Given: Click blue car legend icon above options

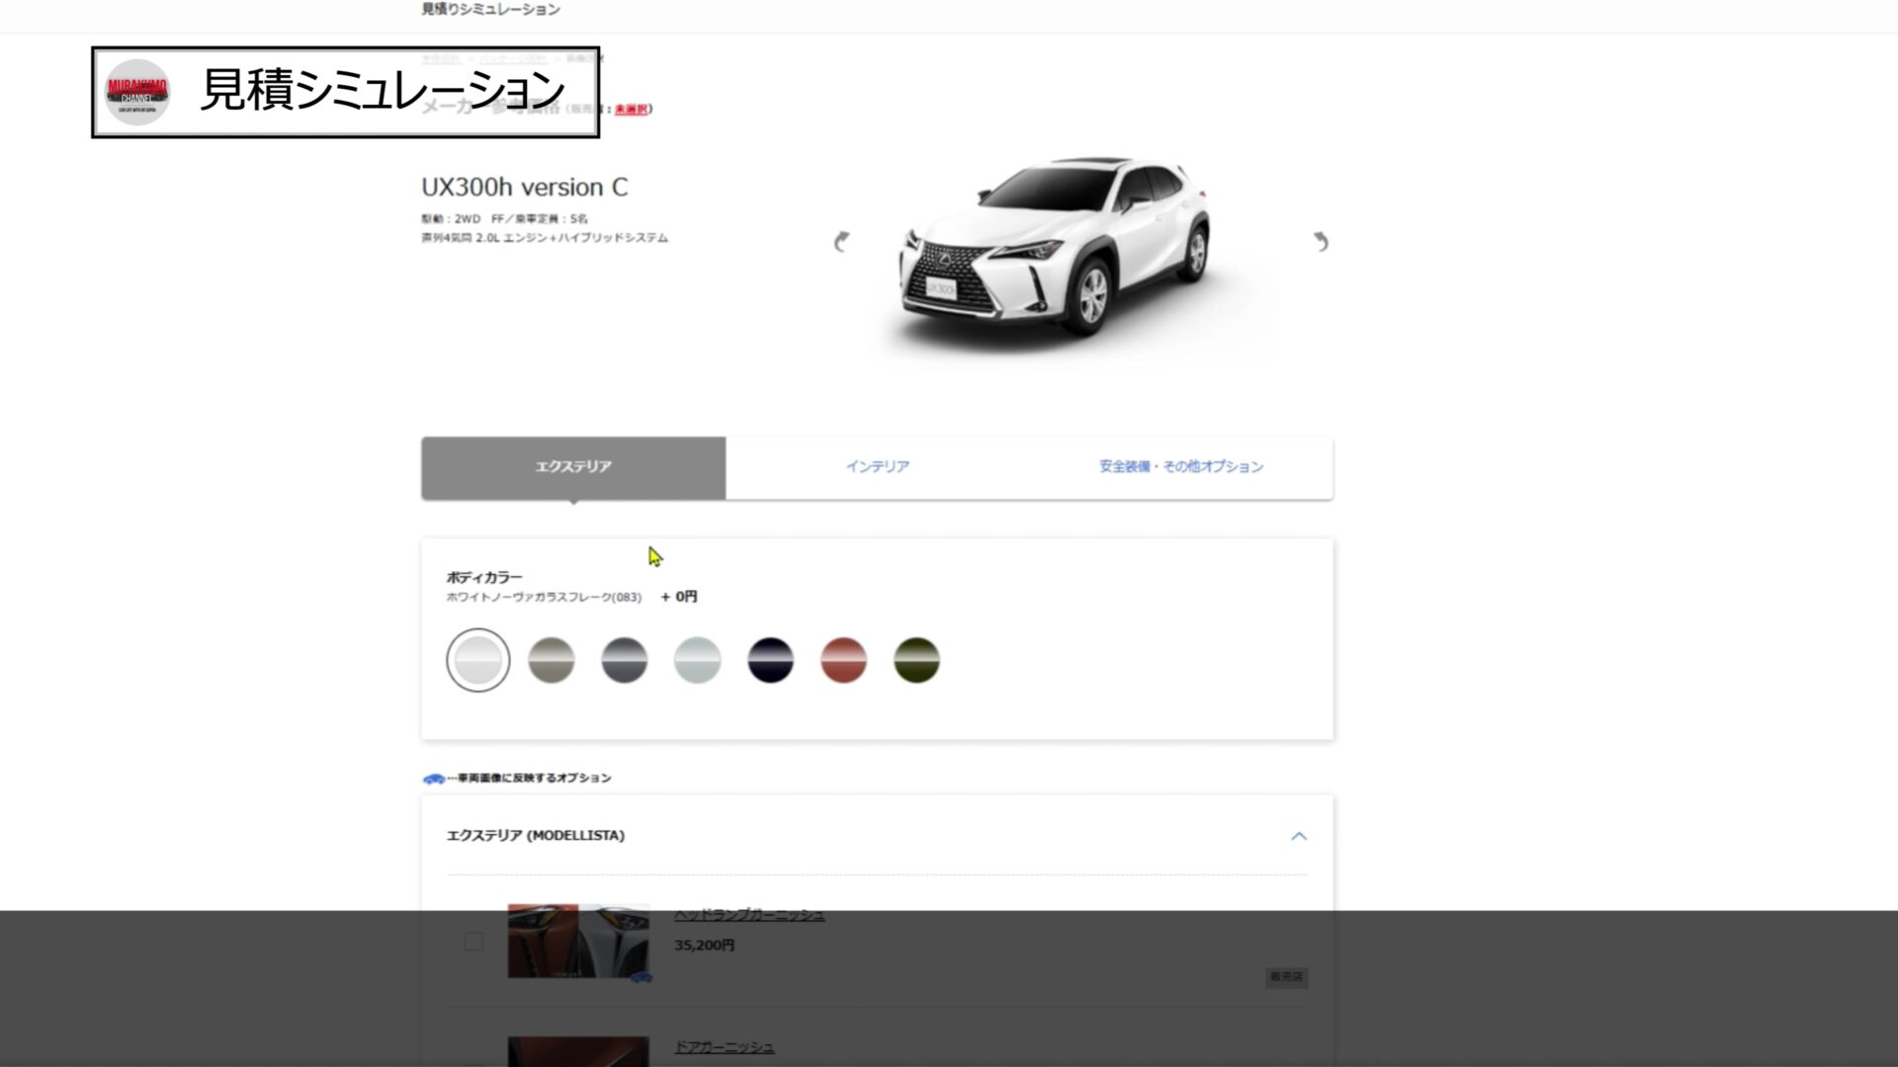Looking at the screenshot, I should 433,779.
